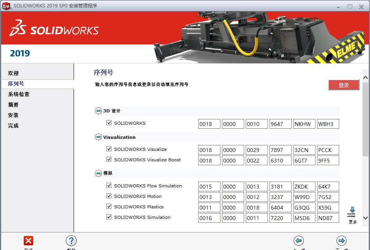This screenshot has width=370, height=250.
Task: Click the 更多 download arrow icon
Action: (352, 212)
